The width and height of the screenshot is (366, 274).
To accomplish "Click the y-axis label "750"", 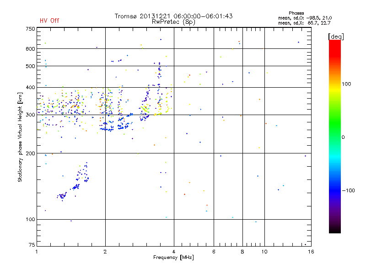I will tap(30, 29).
